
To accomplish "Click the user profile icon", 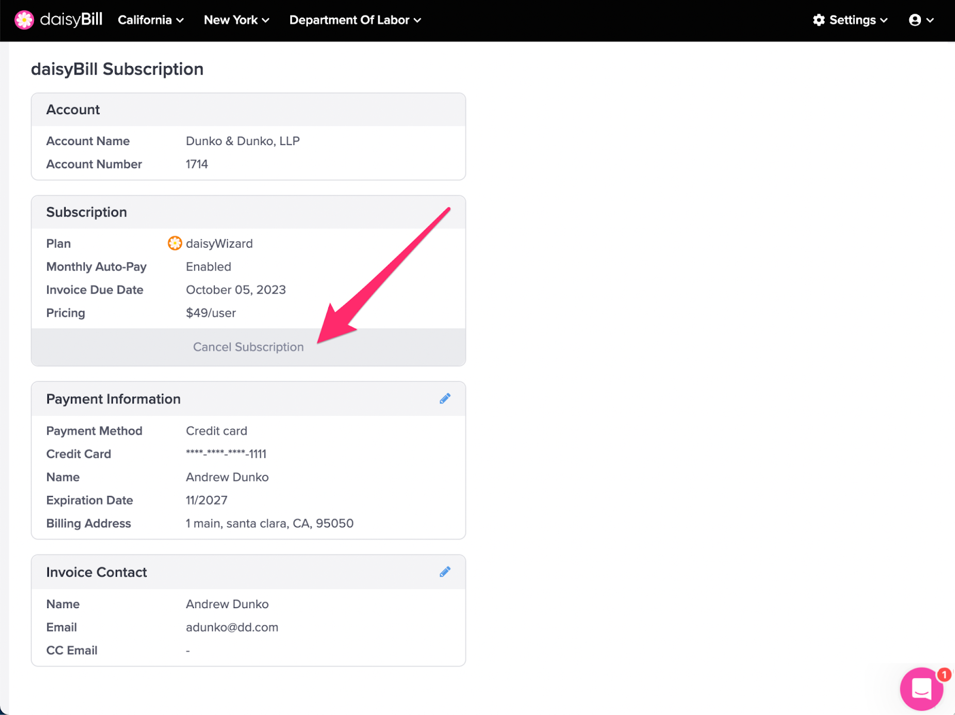I will 916,20.
